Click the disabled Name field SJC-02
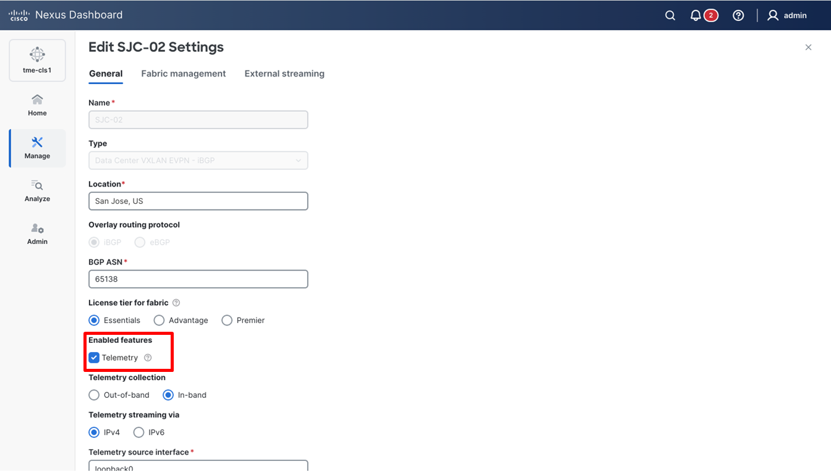 (x=198, y=120)
